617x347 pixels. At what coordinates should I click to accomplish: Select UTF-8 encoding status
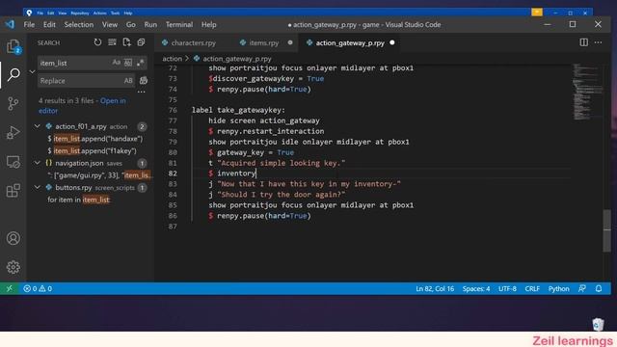(507, 289)
